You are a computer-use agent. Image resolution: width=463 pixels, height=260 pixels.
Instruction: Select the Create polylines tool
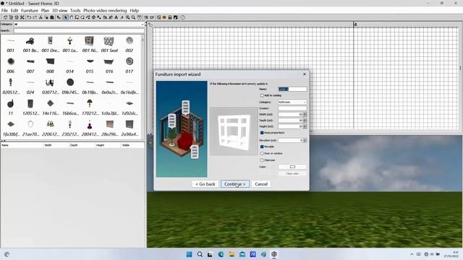coord(88,17)
